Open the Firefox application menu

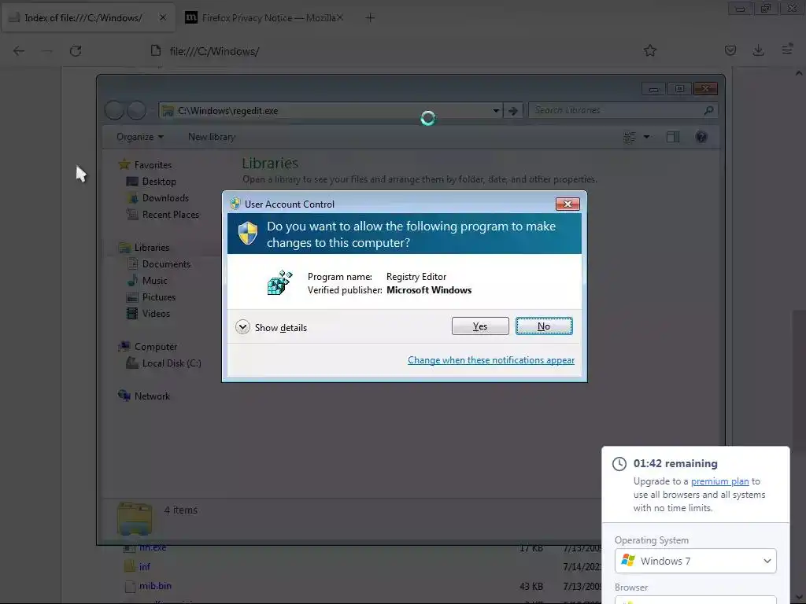787,50
